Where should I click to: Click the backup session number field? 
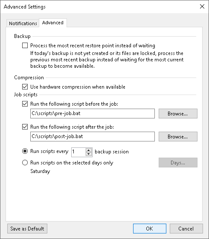[x=79, y=152]
